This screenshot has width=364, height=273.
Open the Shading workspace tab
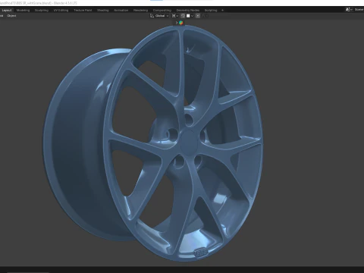(x=103, y=11)
